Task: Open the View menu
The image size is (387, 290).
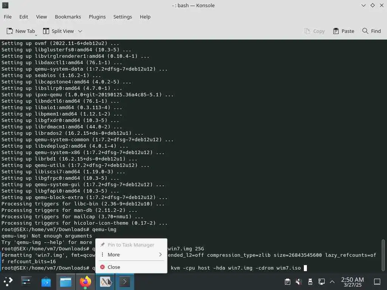Action: 41,17
